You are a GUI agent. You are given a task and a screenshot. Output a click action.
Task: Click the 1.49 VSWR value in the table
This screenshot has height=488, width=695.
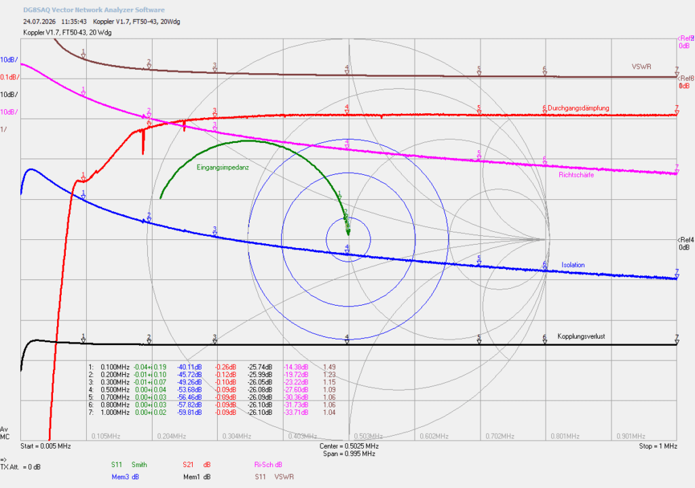[x=329, y=367]
